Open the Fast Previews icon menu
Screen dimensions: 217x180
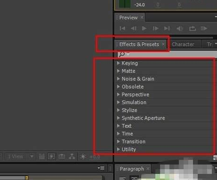coord(51,157)
